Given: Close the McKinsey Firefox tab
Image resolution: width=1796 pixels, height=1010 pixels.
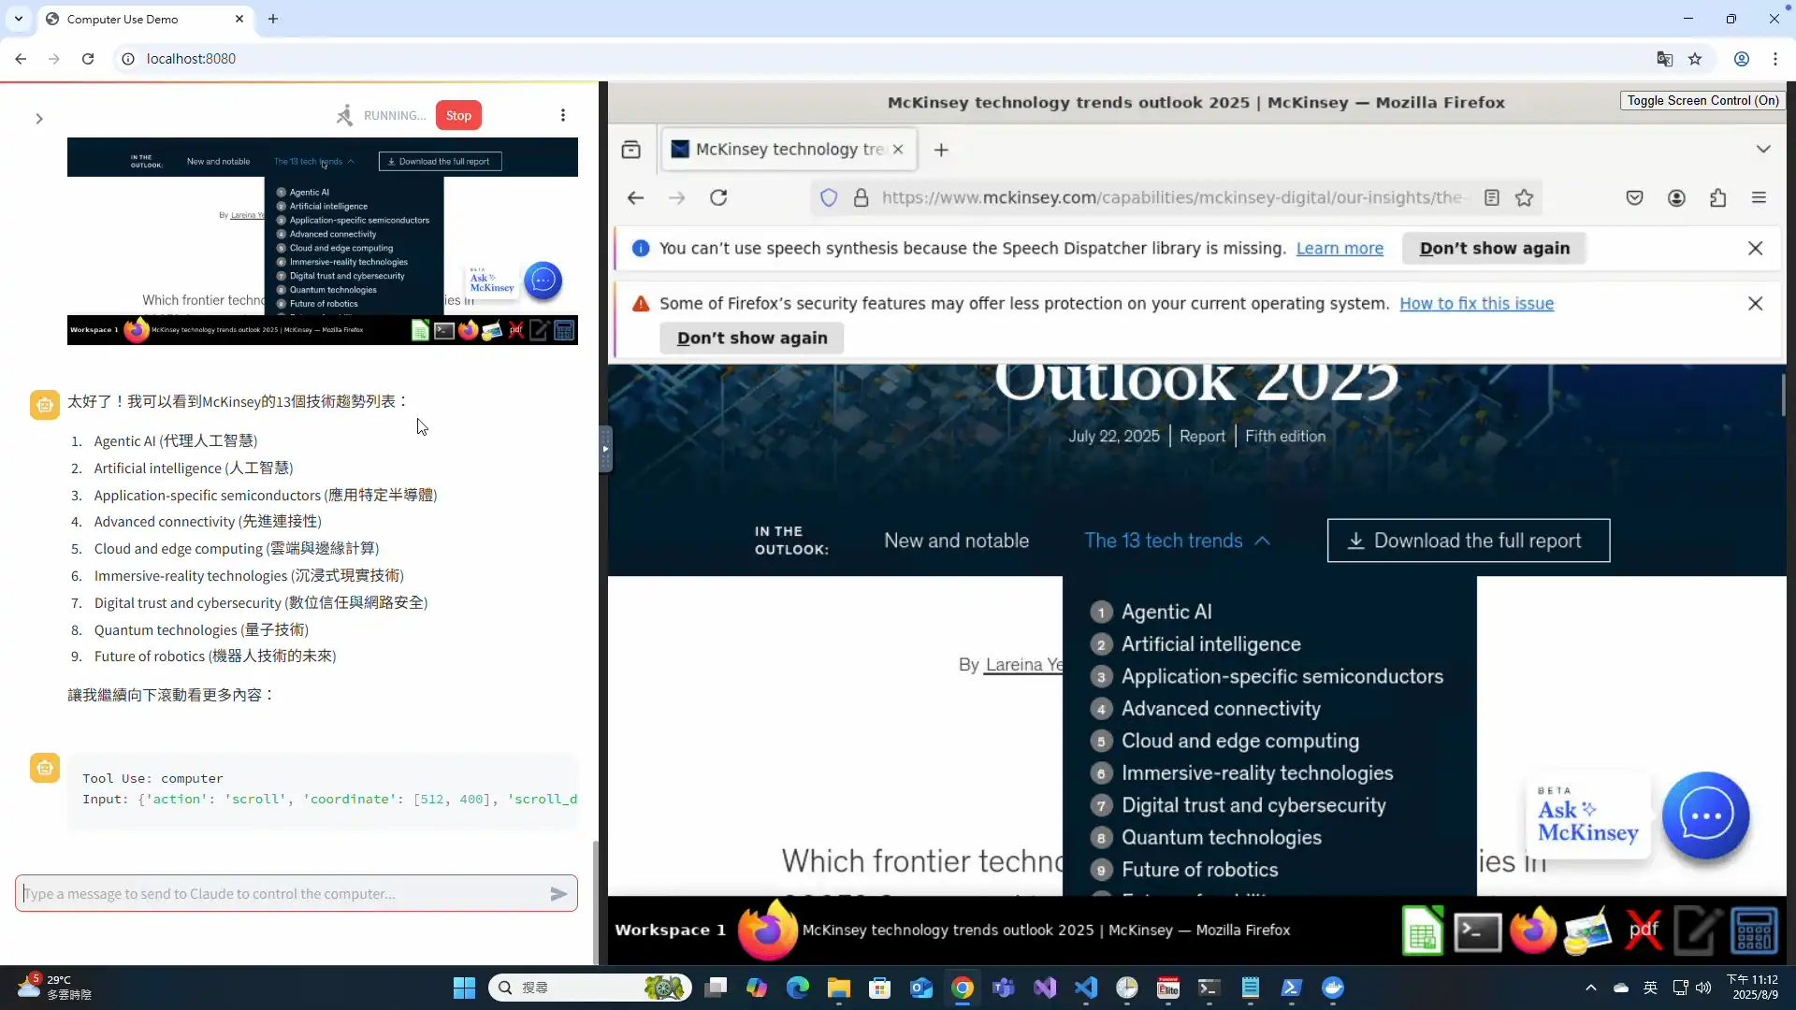Looking at the screenshot, I should point(898,150).
